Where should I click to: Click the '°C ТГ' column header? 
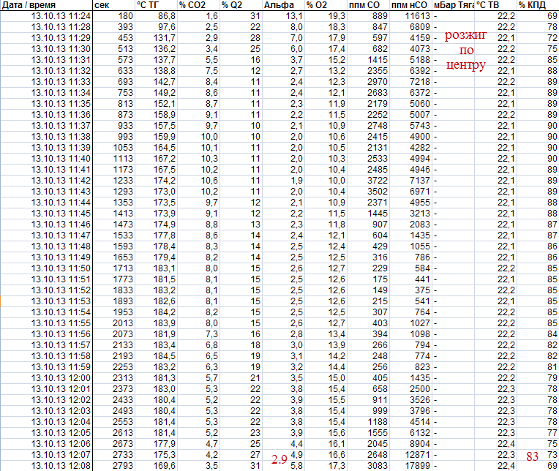[149, 5]
